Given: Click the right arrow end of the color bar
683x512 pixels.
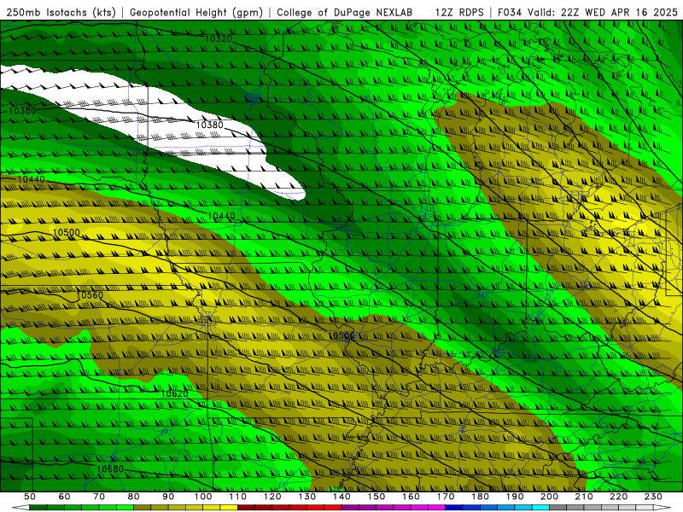Looking at the screenshot, I should [663, 508].
